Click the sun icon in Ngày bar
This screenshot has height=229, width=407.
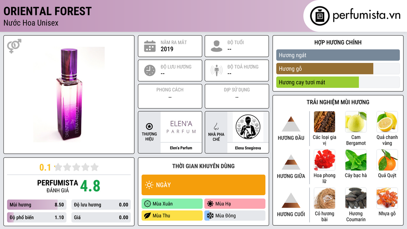pyautogui.click(x=149, y=185)
